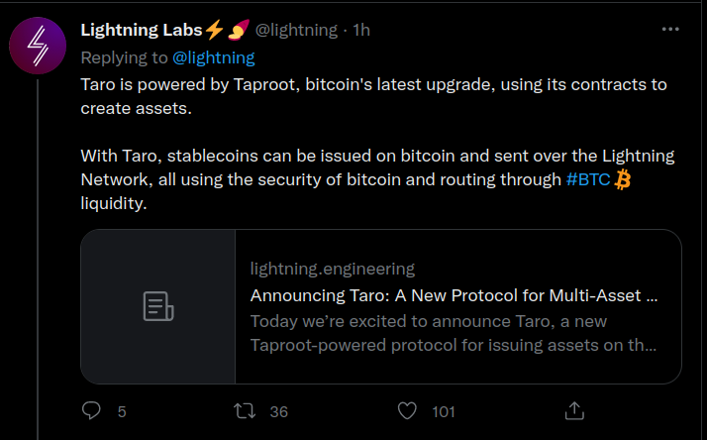Open the Announcing Taro article title

point(454,295)
